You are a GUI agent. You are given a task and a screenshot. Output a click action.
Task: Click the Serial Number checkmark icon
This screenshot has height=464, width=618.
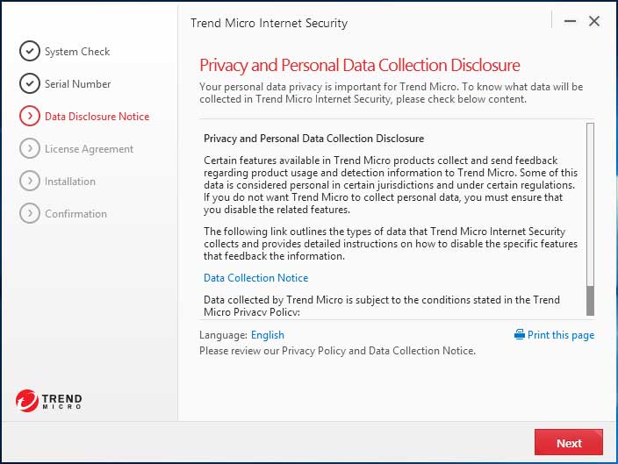click(x=30, y=83)
